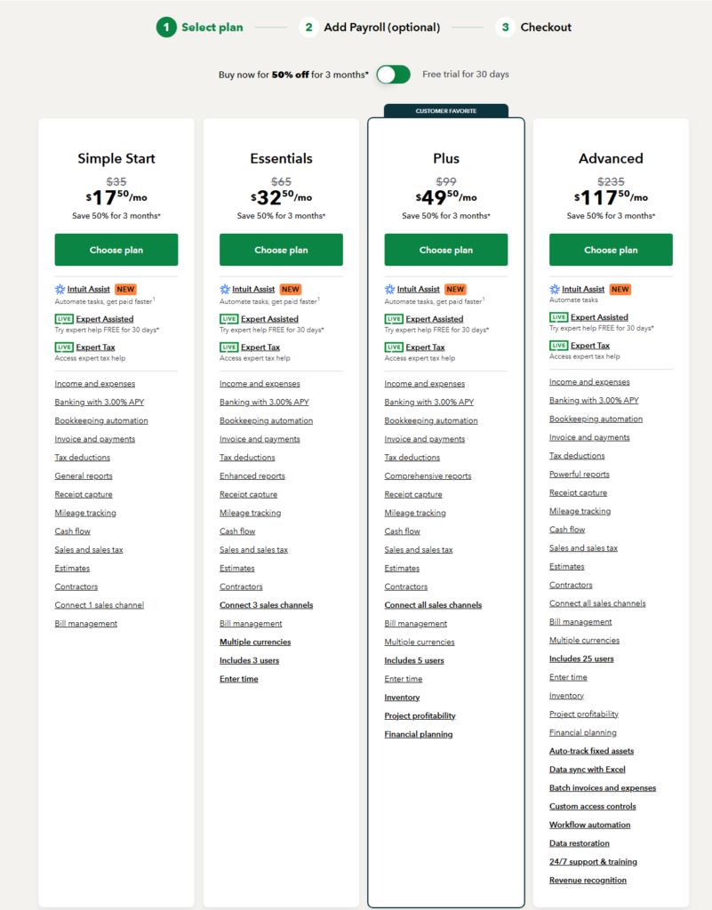Click the LIVE badge beside Expert Assisted in Essentials
This screenshot has height=910, width=712.
[228, 319]
